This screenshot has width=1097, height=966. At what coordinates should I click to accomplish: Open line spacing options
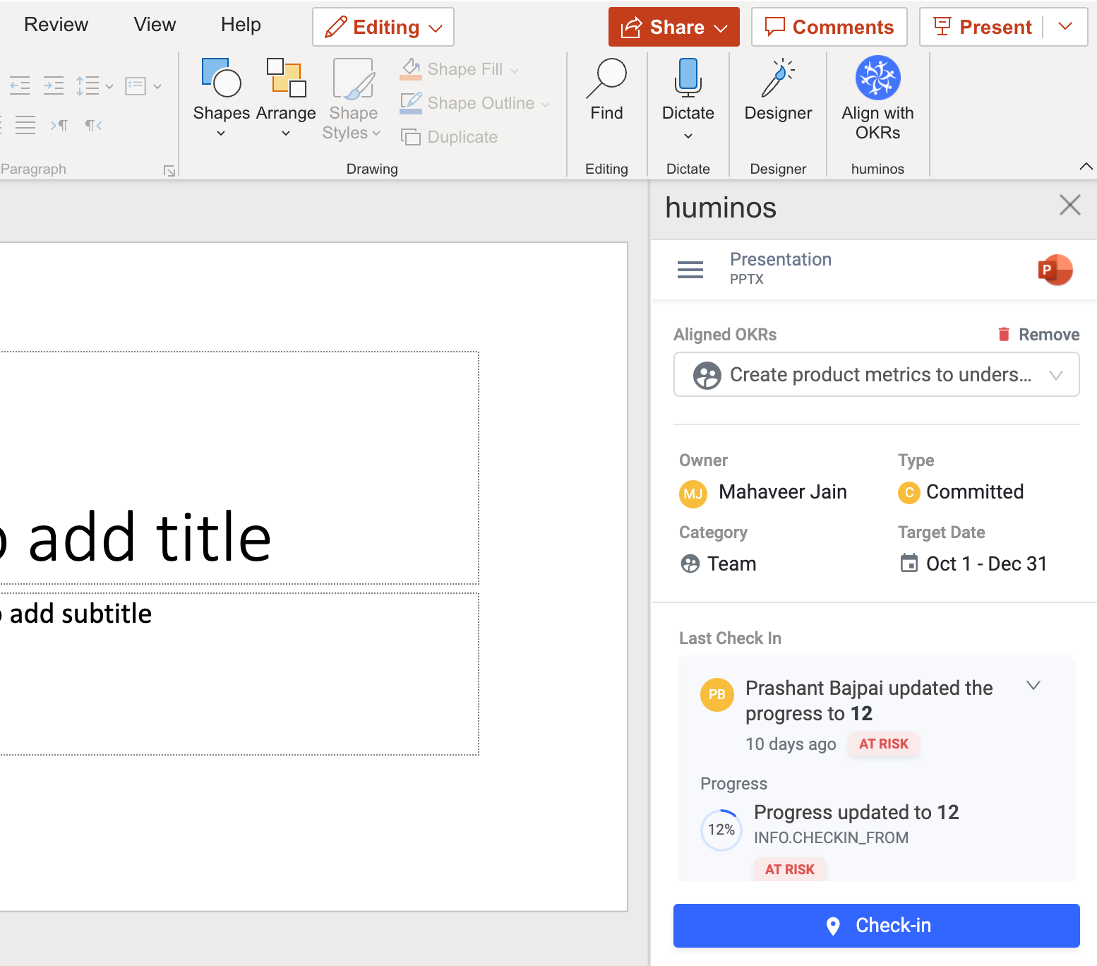coord(94,86)
